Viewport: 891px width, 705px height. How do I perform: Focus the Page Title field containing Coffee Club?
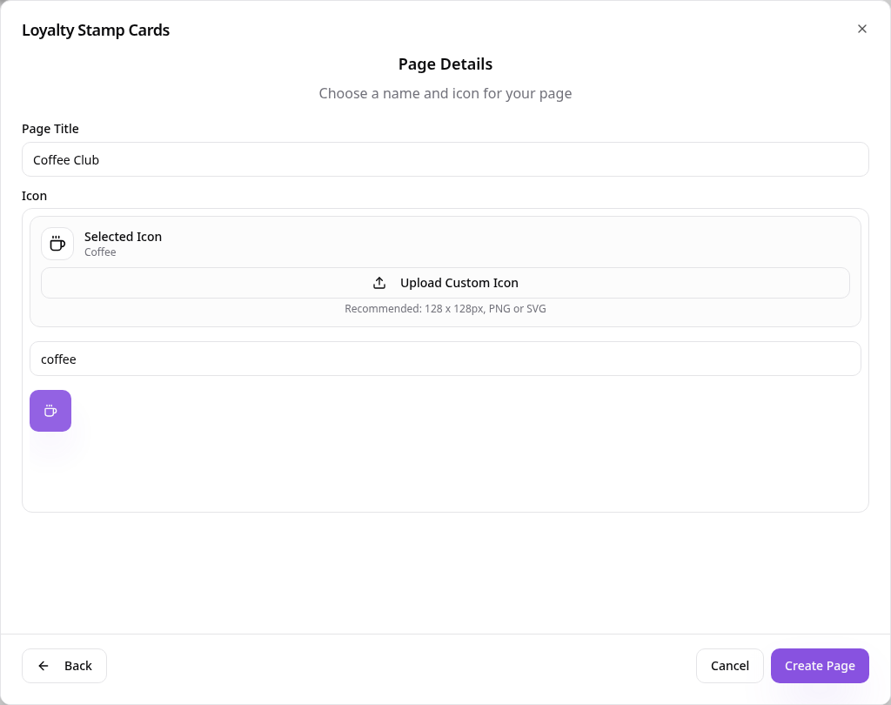(445, 159)
